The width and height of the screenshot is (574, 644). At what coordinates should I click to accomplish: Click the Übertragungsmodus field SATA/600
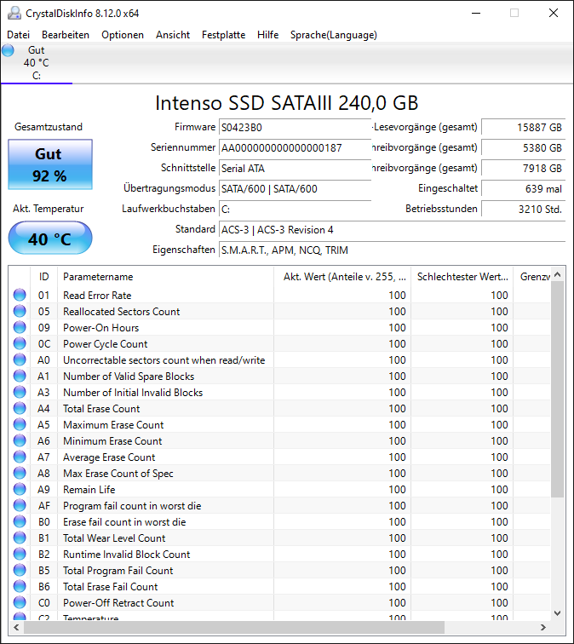point(296,189)
